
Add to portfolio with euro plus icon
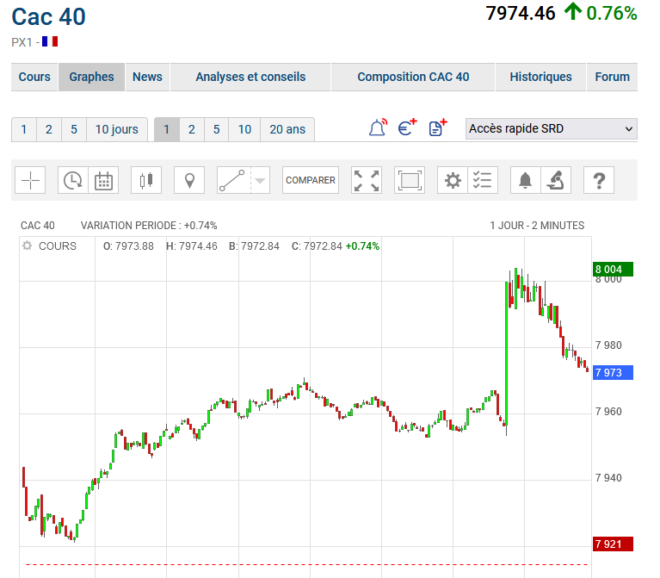407,127
